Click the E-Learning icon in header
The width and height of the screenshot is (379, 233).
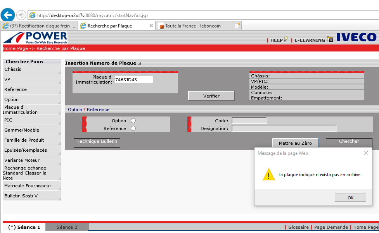(x=330, y=39)
